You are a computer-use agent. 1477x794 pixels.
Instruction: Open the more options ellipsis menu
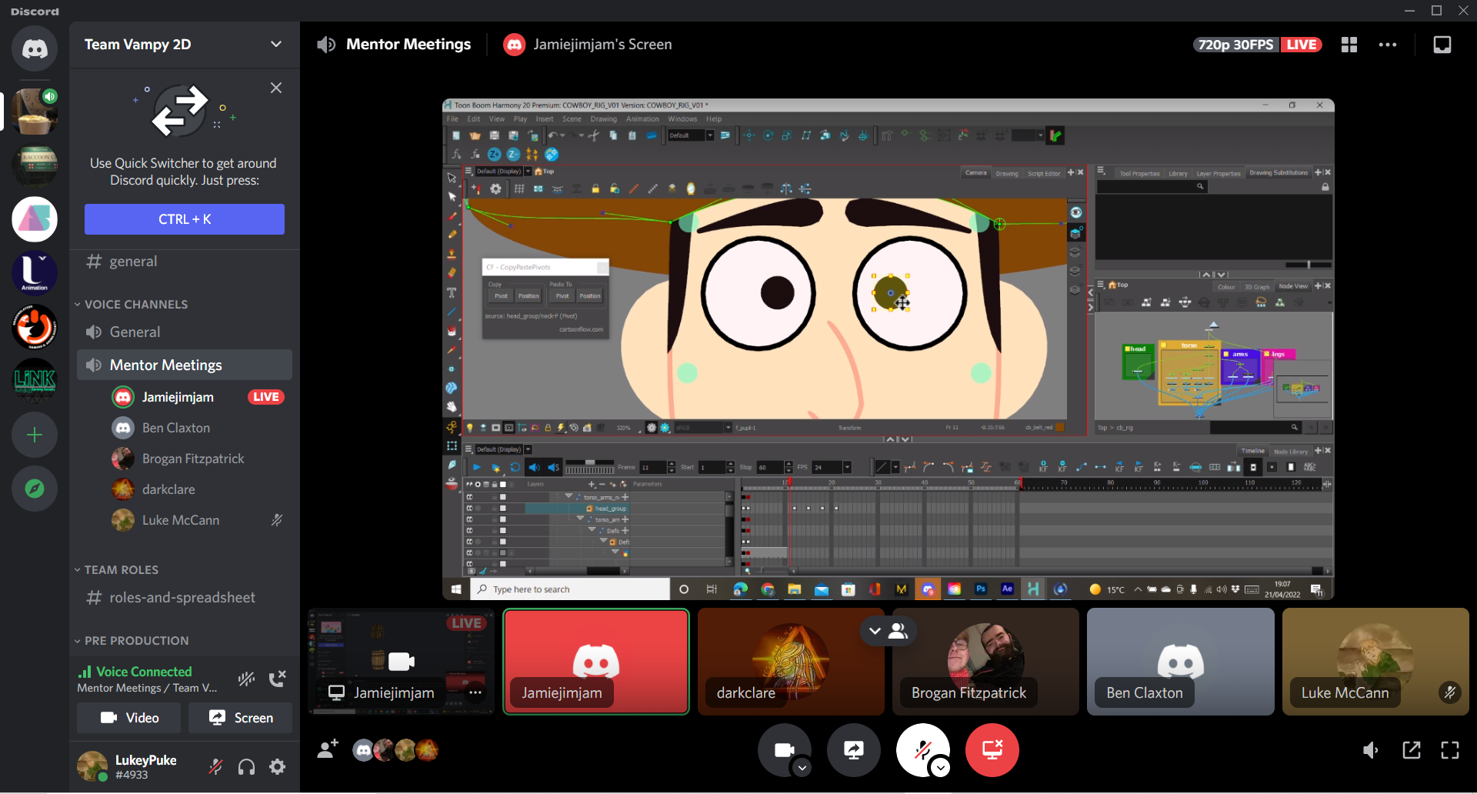[x=1388, y=45]
